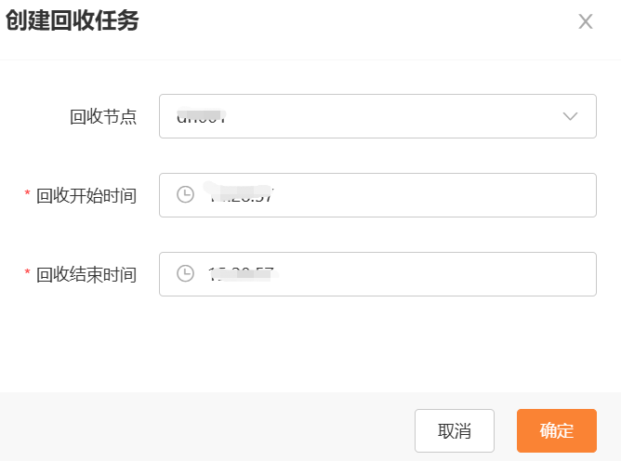The height and width of the screenshot is (461, 621).
Task: Click the blurred end time value text
Action: [x=243, y=273]
